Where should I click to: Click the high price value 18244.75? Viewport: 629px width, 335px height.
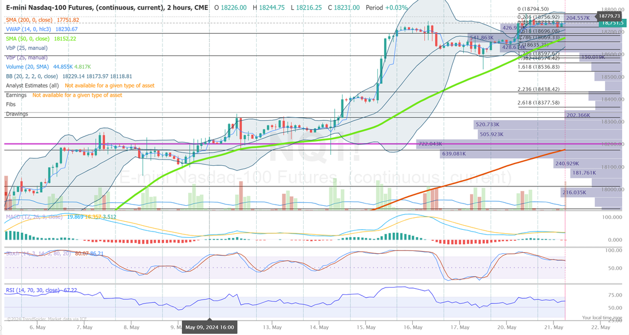(x=272, y=7)
